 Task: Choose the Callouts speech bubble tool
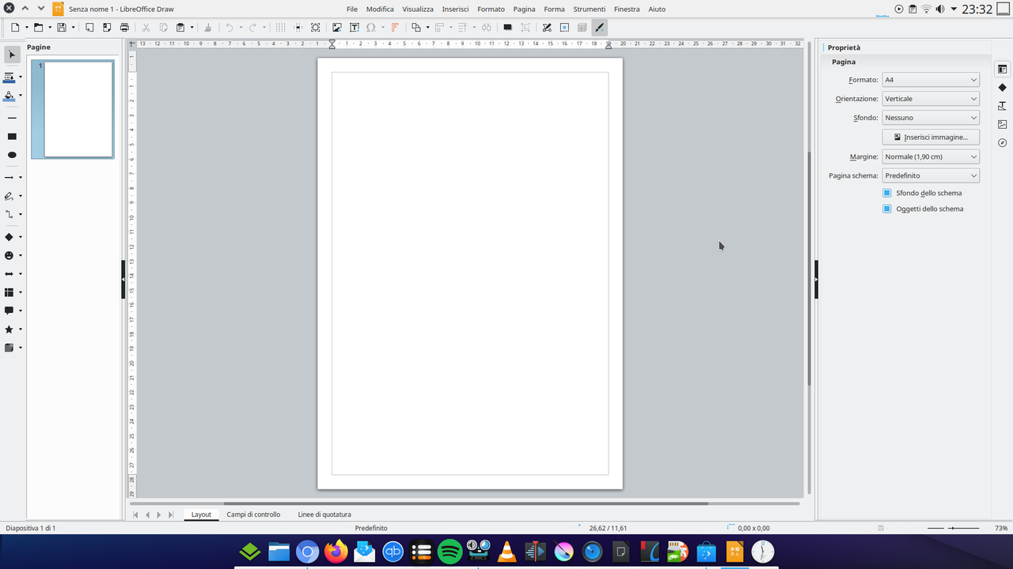[x=9, y=311]
